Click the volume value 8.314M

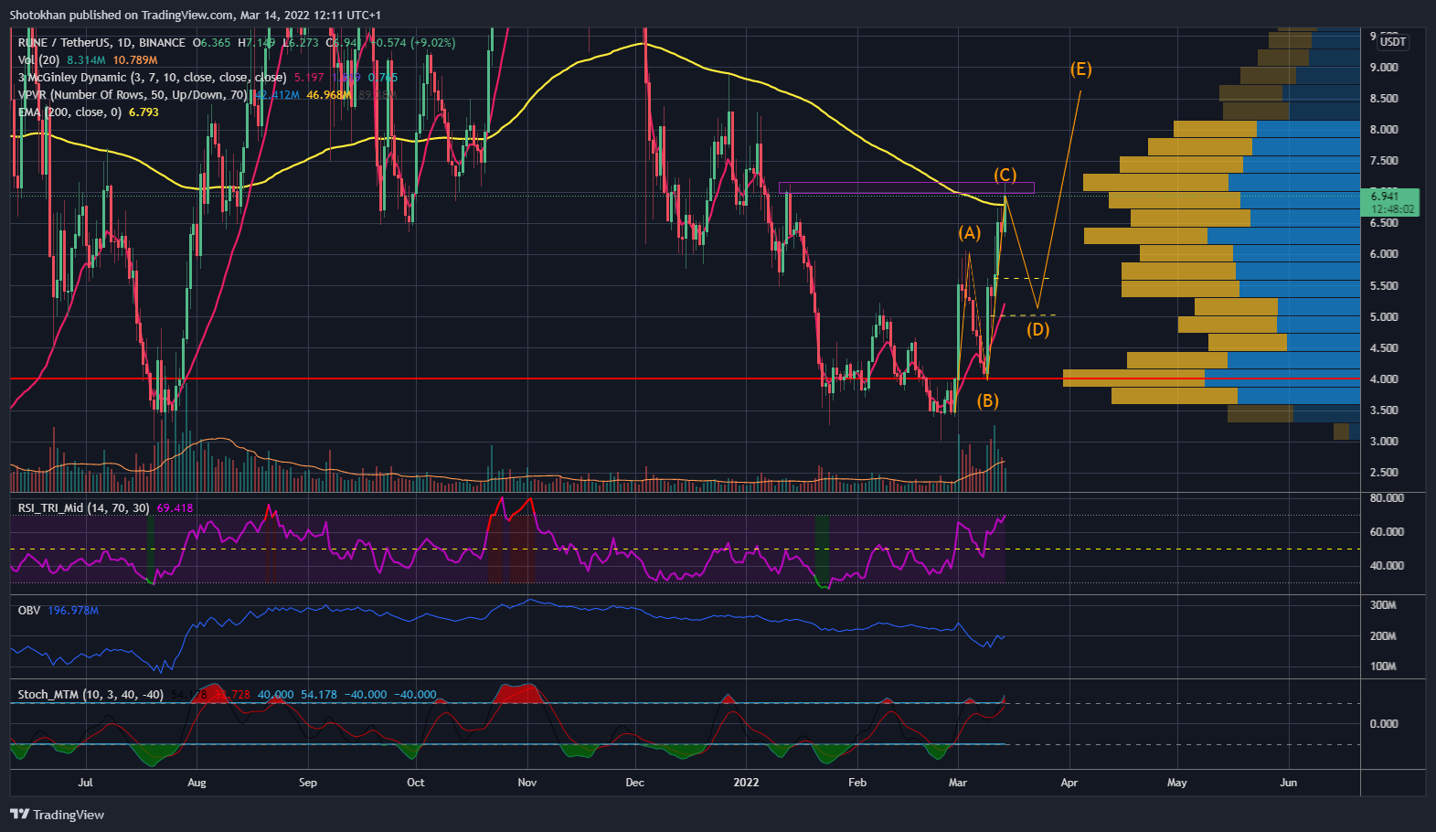[x=86, y=60]
